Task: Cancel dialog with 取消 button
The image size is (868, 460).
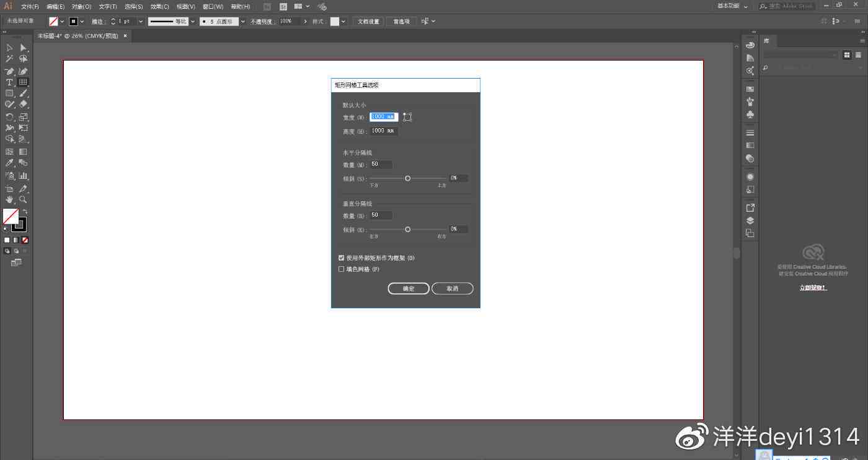Action: click(453, 289)
